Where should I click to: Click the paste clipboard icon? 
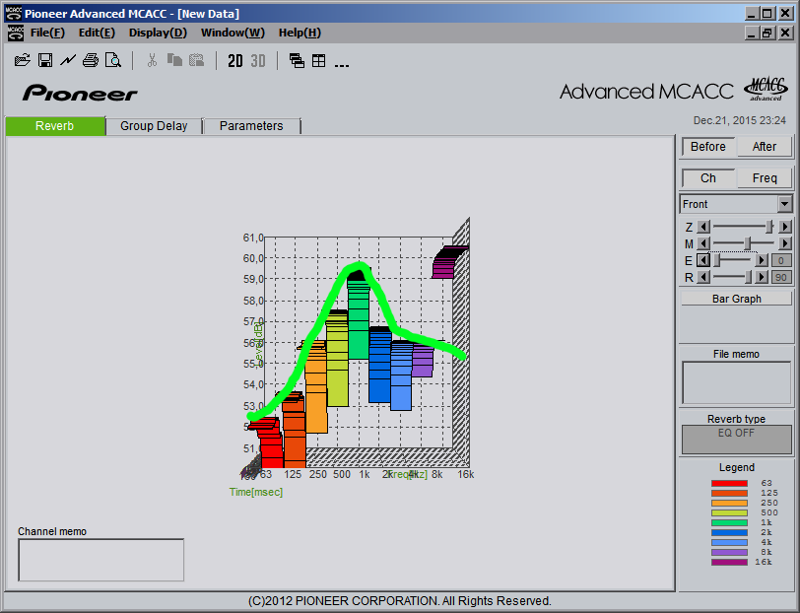(196, 60)
